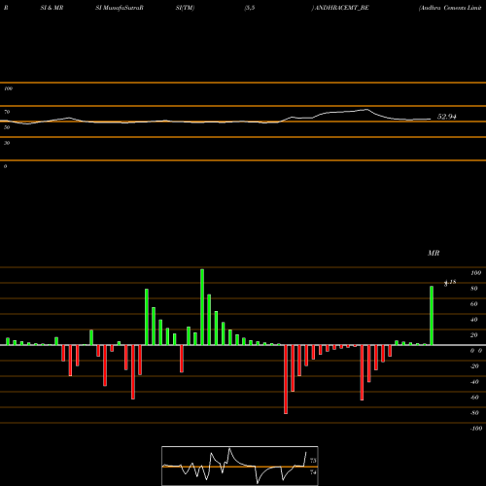Click the MR axis label 20

474,335
